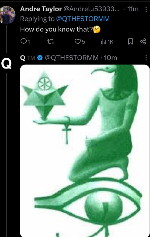Image resolution: width=150 pixels, height=237 pixels.
Task: Open more options on Andre Taylor's tweet
Action: [x=146, y=9]
